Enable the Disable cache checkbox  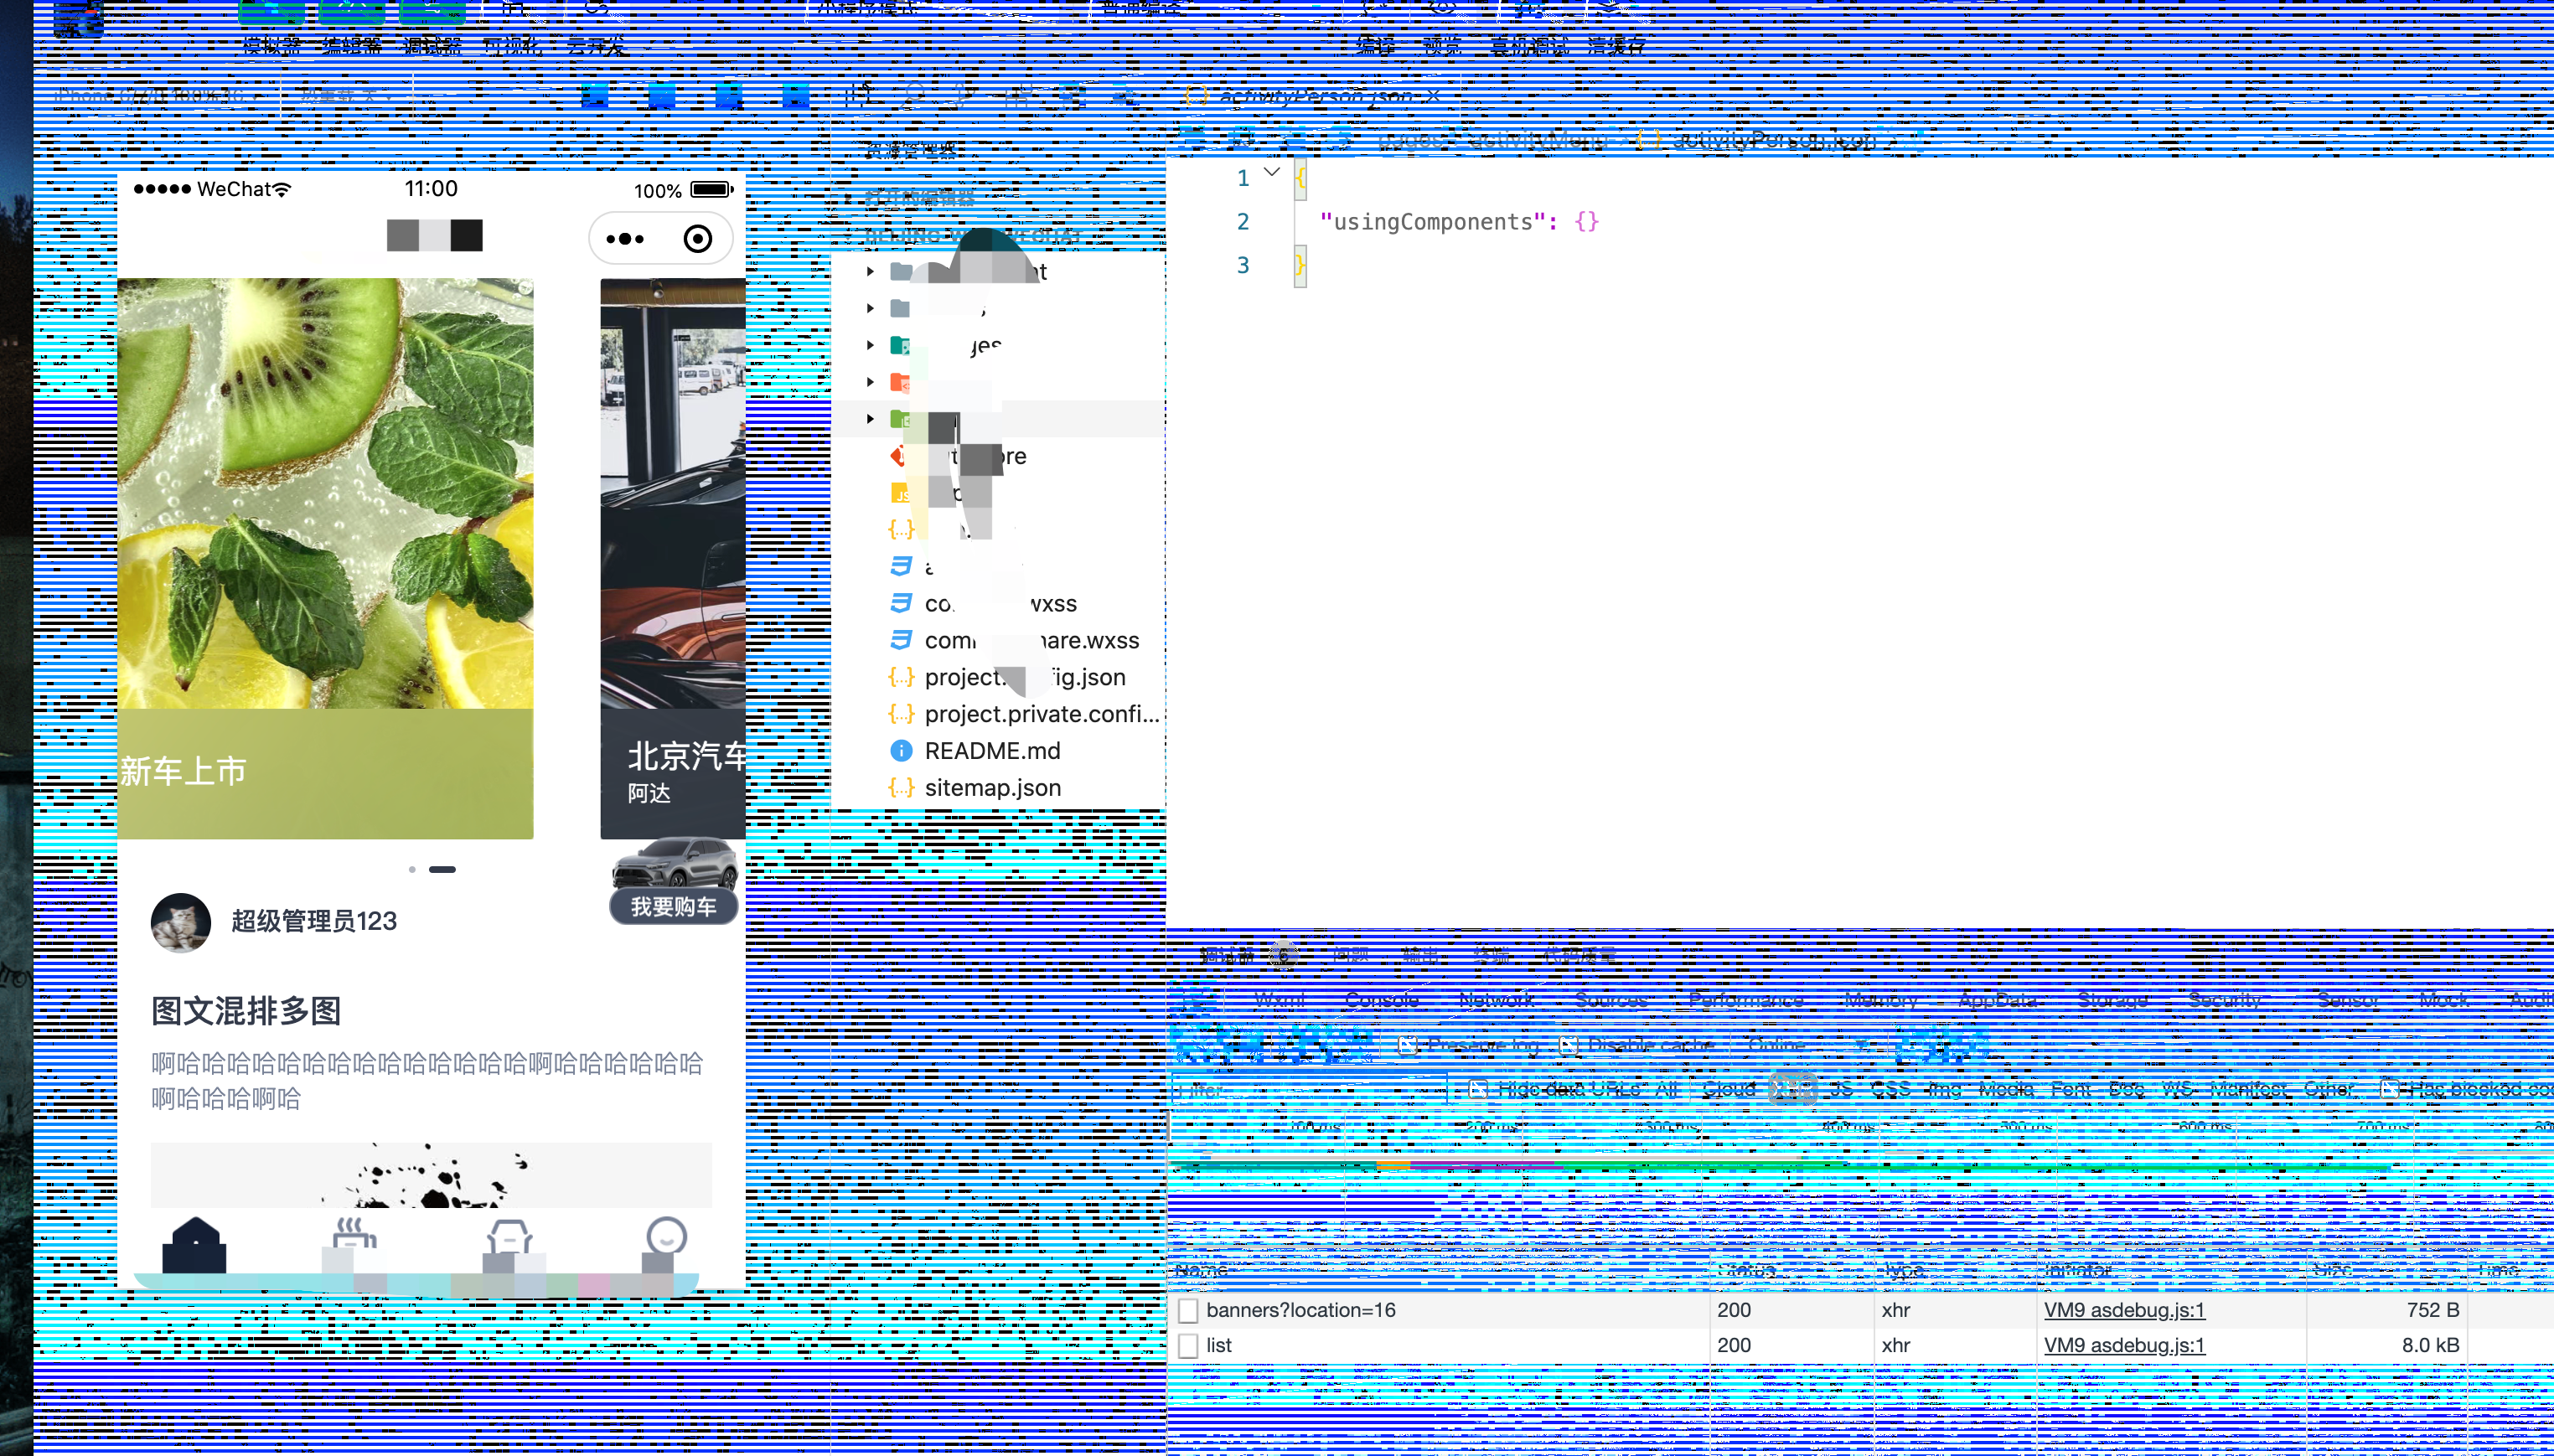1568,1046
